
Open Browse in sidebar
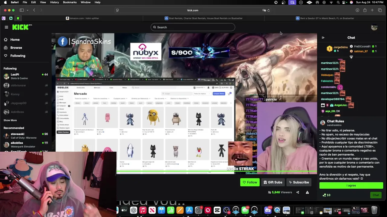point(16,48)
